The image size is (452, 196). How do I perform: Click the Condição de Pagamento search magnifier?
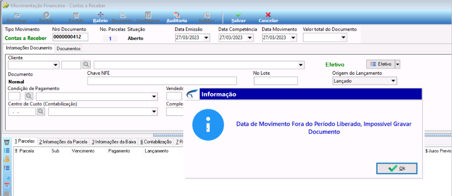click(29, 96)
